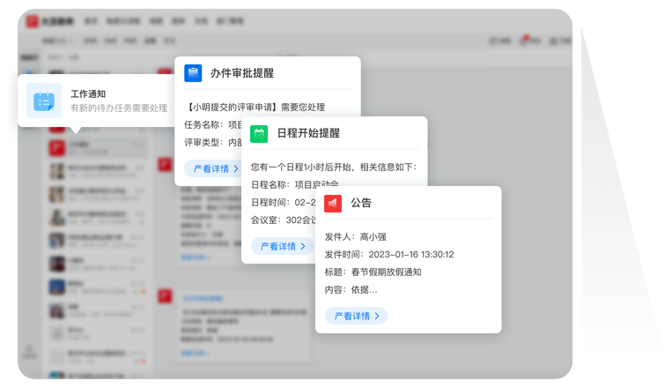
Task: Select the red avatar below the 工作通知 card
Action: [57, 146]
